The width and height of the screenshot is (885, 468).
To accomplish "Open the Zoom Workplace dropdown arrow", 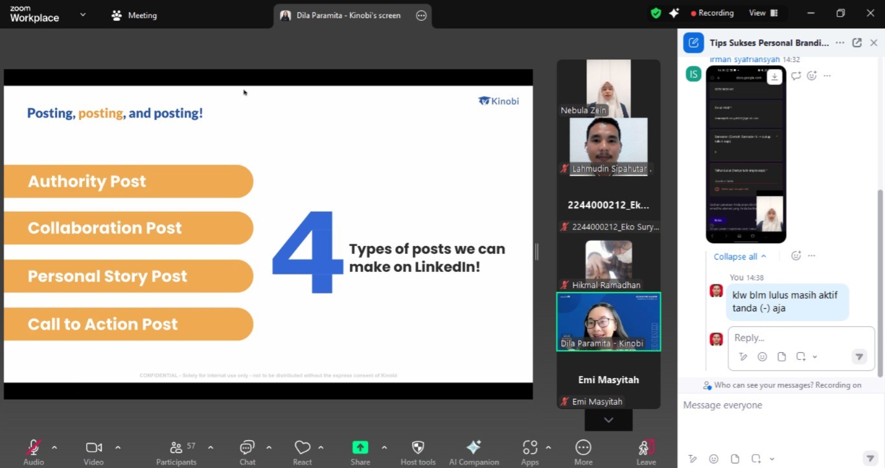I will point(83,15).
